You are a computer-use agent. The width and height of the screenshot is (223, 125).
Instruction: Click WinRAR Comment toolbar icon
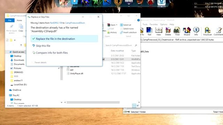coord(218,31)
